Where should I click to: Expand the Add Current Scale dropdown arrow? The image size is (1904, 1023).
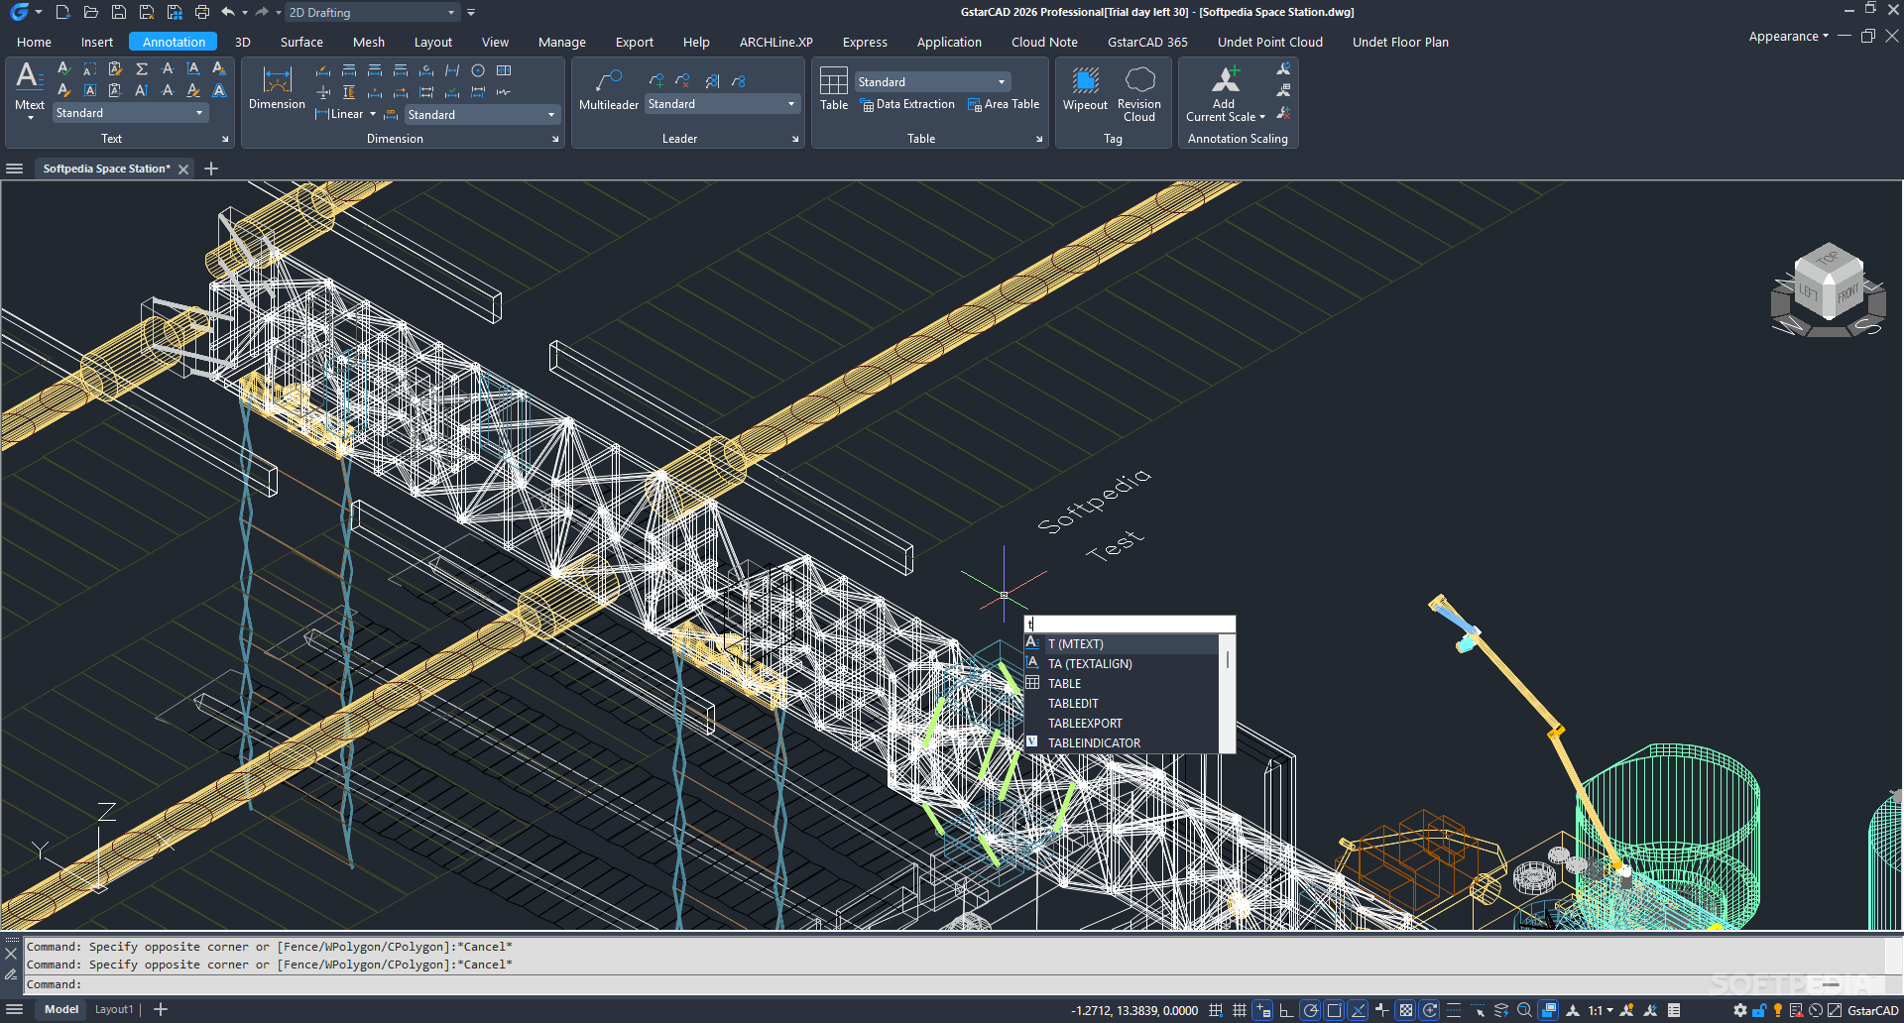1262,117
